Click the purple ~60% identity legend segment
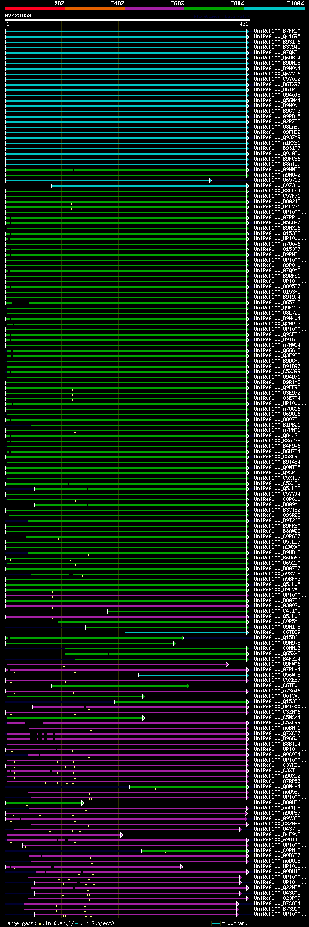The width and height of the screenshot is (309, 927). [154, 9]
